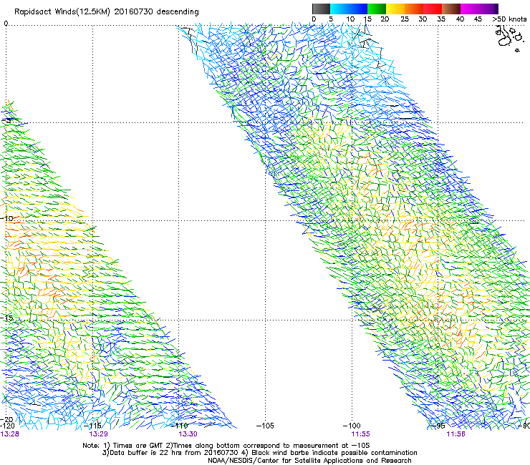Viewport: 530px width, 465px height.
Task: Click the longitude label '-115'
Action: pyautogui.click(x=92, y=426)
